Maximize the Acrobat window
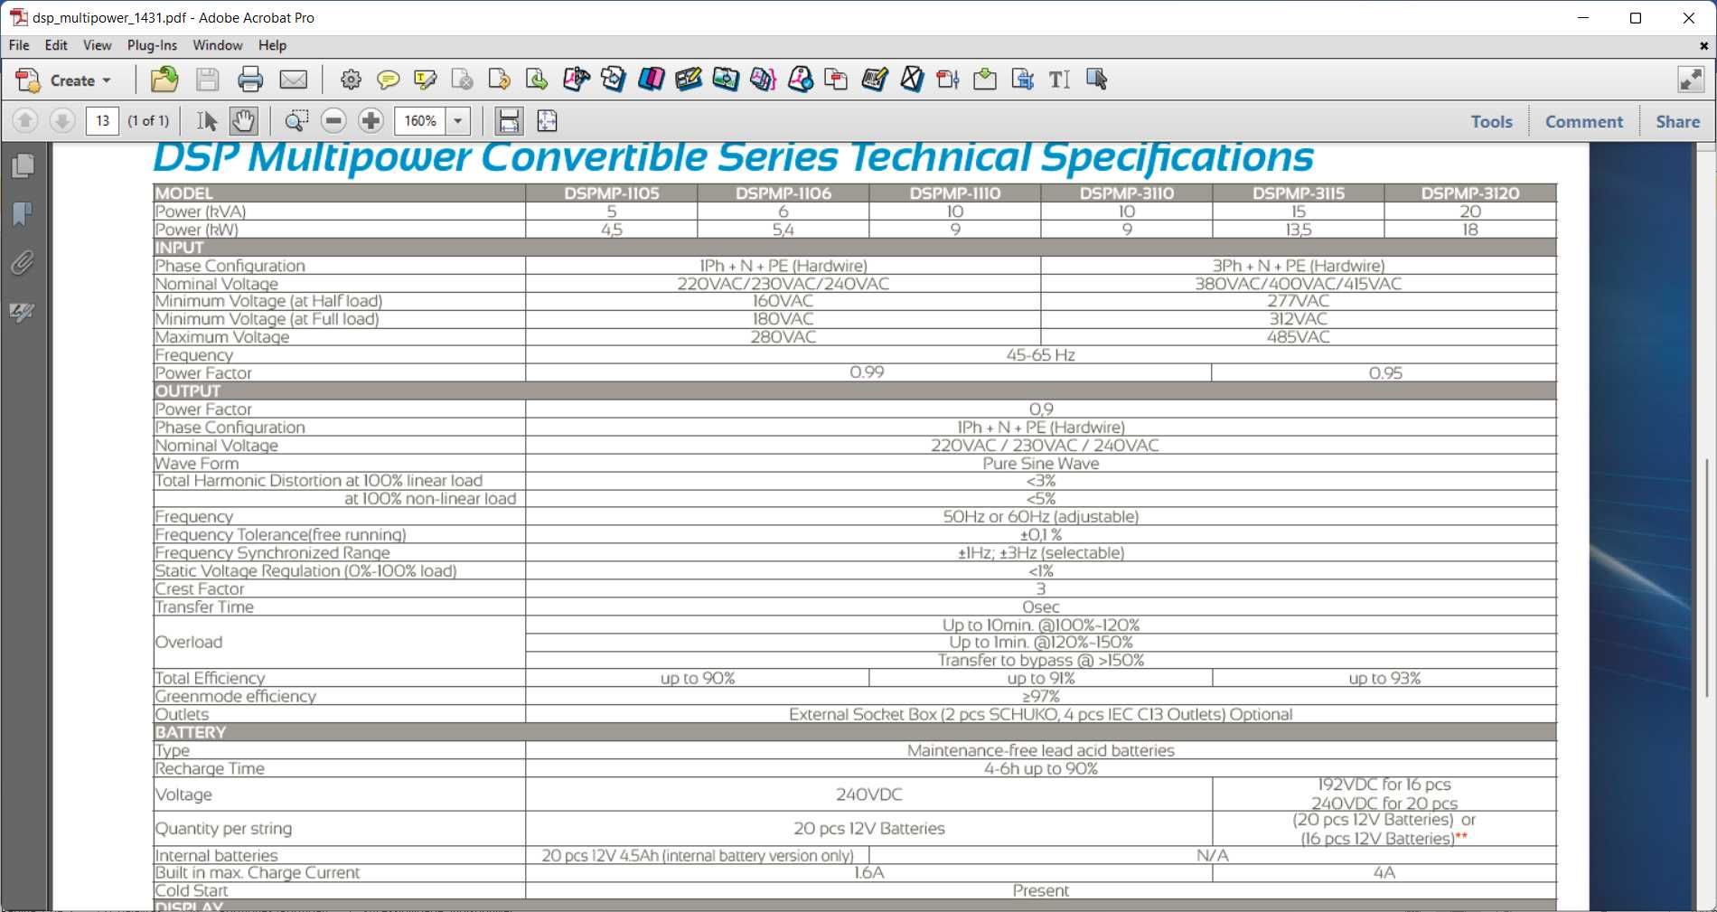The width and height of the screenshot is (1717, 912). [1636, 18]
